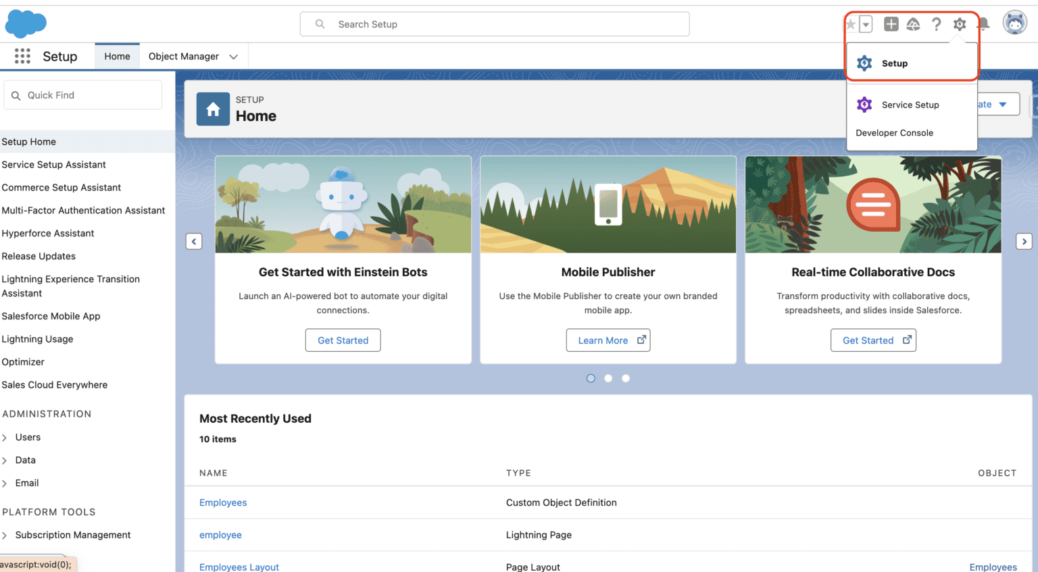Expand the Users tree section

pyautogui.click(x=5, y=438)
